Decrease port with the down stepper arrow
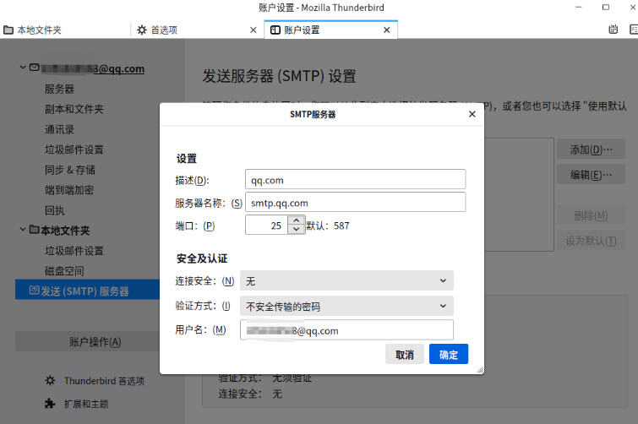 pyautogui.click(x=297, y=229)
